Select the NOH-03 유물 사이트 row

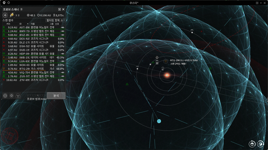click(x=34, y=65)
